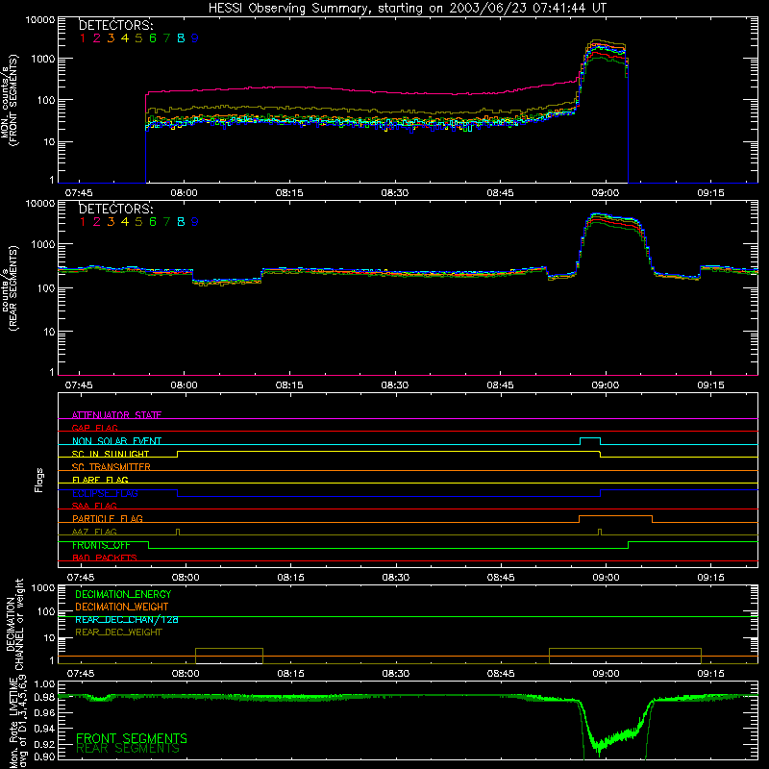Click the FRONT SEGMENTS livetime legend label
Image resolution: width=769 pixels, height=769 pixels.
132,738
